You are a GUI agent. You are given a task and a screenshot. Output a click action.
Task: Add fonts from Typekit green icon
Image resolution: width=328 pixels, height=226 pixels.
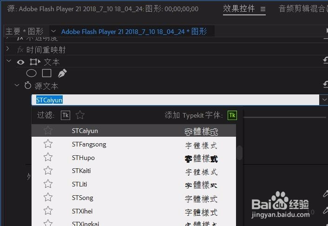(232, 115)
